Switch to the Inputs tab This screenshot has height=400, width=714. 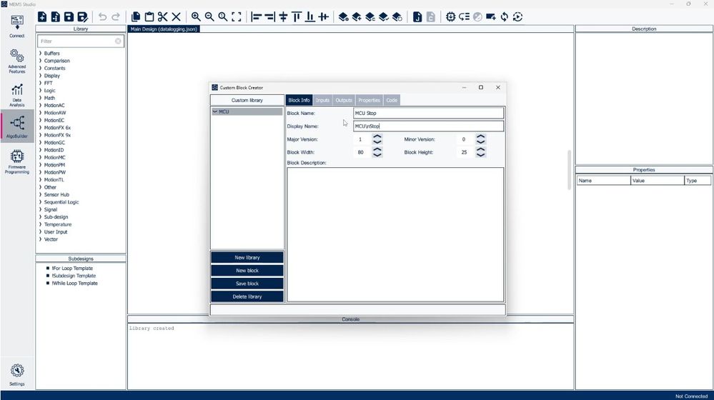[322, 100]
